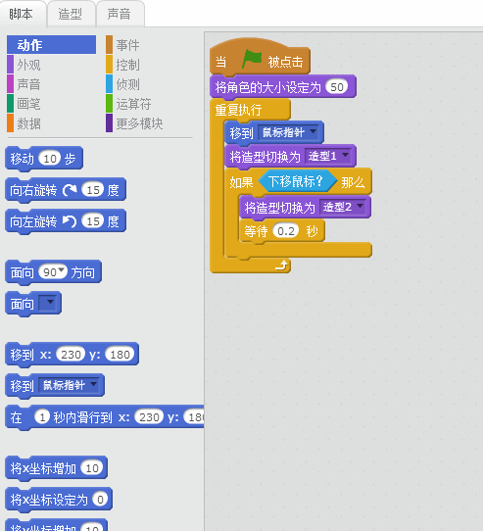483x531 pixels.
Task: Edit wait time 0.2 in 等待 block
Action: click(286, 231)
